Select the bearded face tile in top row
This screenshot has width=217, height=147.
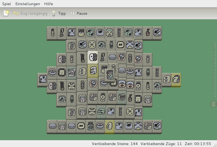[x=110, y=33]
